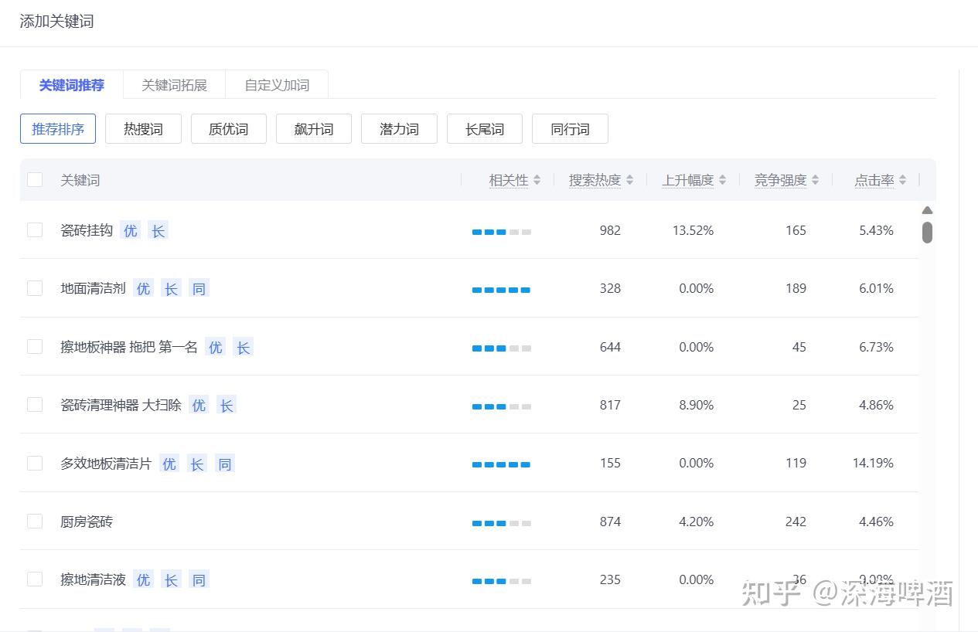
Task: Click the 竞争强度 column header label
Action: coord(781,180)
